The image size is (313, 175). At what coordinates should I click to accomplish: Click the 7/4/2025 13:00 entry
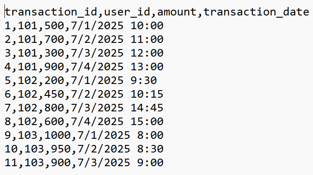pyautogui.click(x=117, y=67)
